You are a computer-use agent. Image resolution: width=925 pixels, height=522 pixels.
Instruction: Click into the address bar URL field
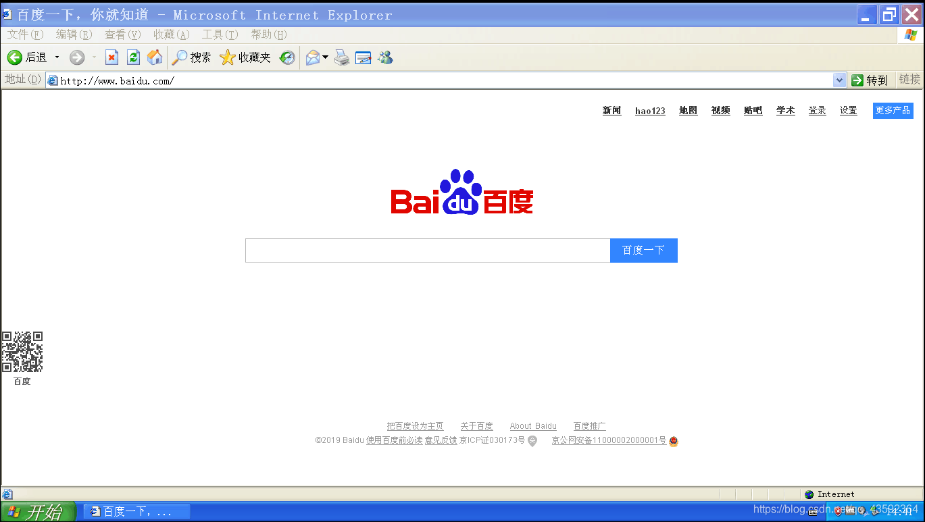tap(446, 80)
